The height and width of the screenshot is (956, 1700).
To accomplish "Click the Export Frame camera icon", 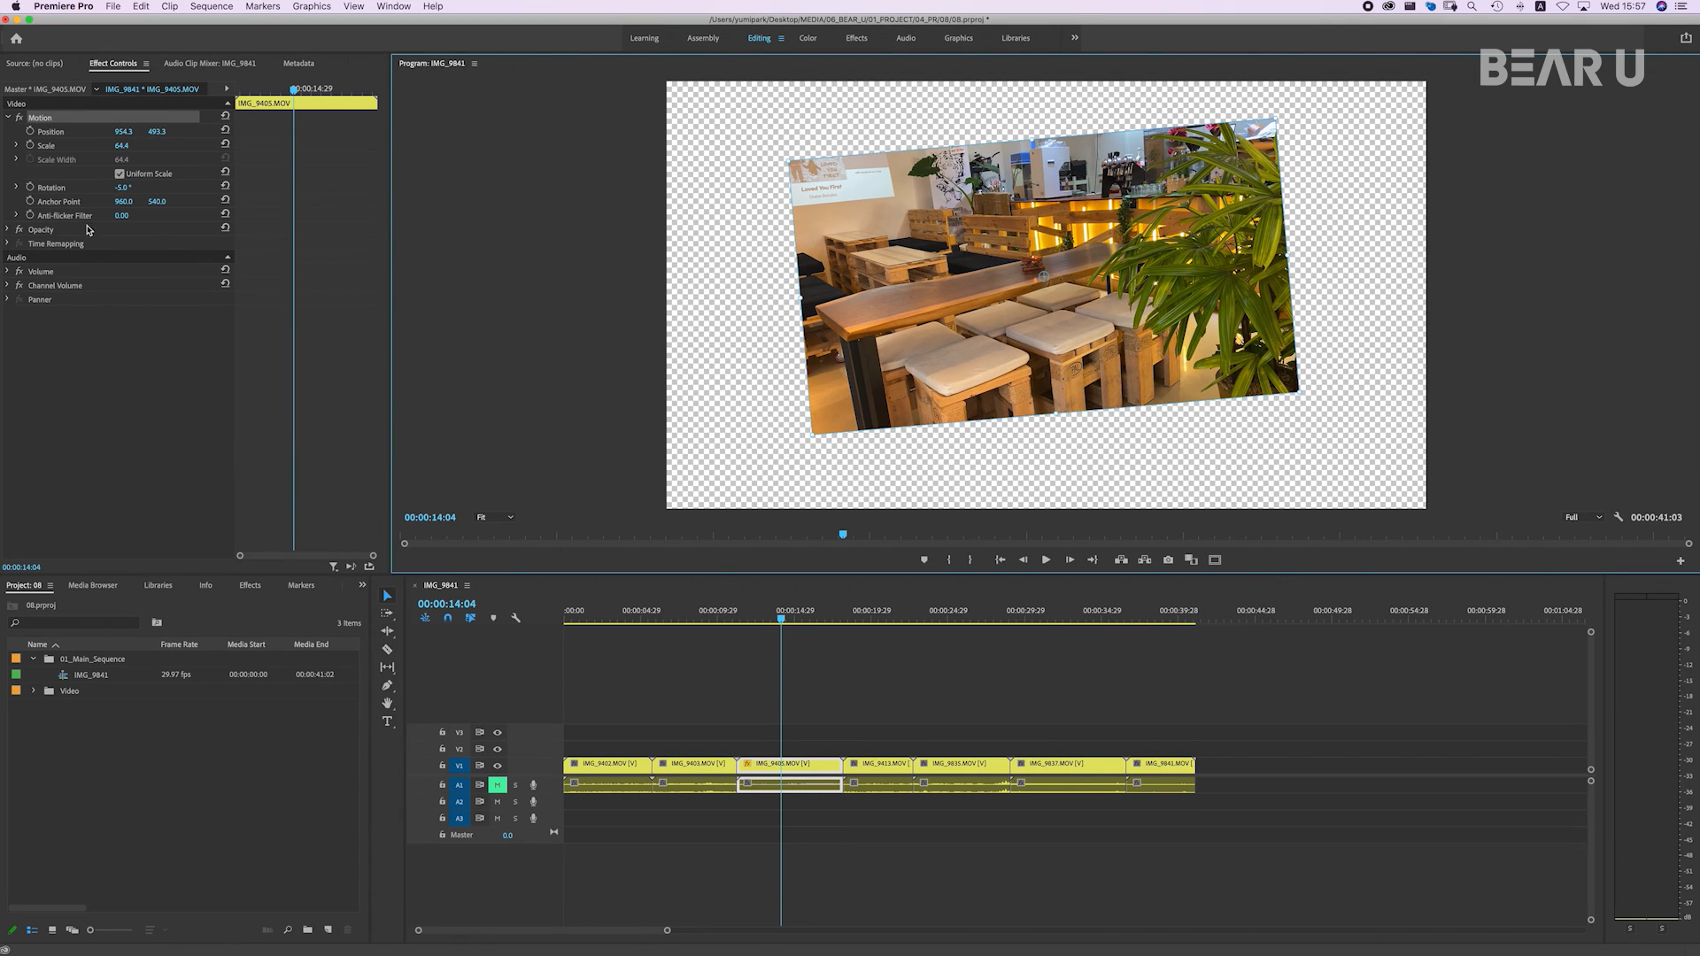I will coord(1168,559).
